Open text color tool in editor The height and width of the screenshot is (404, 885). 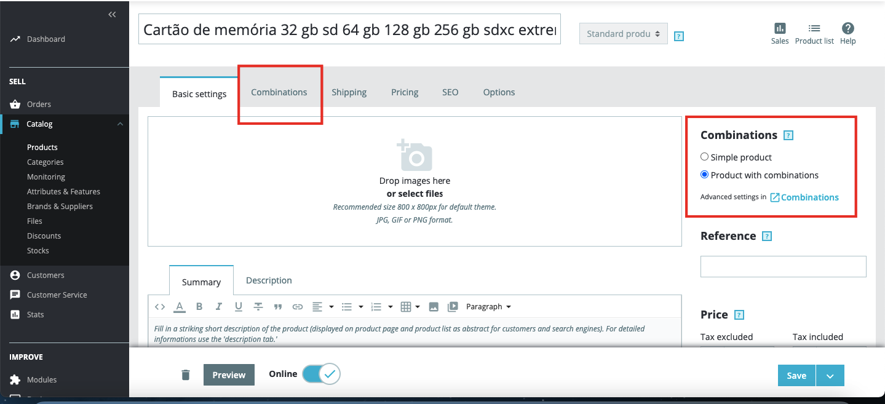[180, 306]
